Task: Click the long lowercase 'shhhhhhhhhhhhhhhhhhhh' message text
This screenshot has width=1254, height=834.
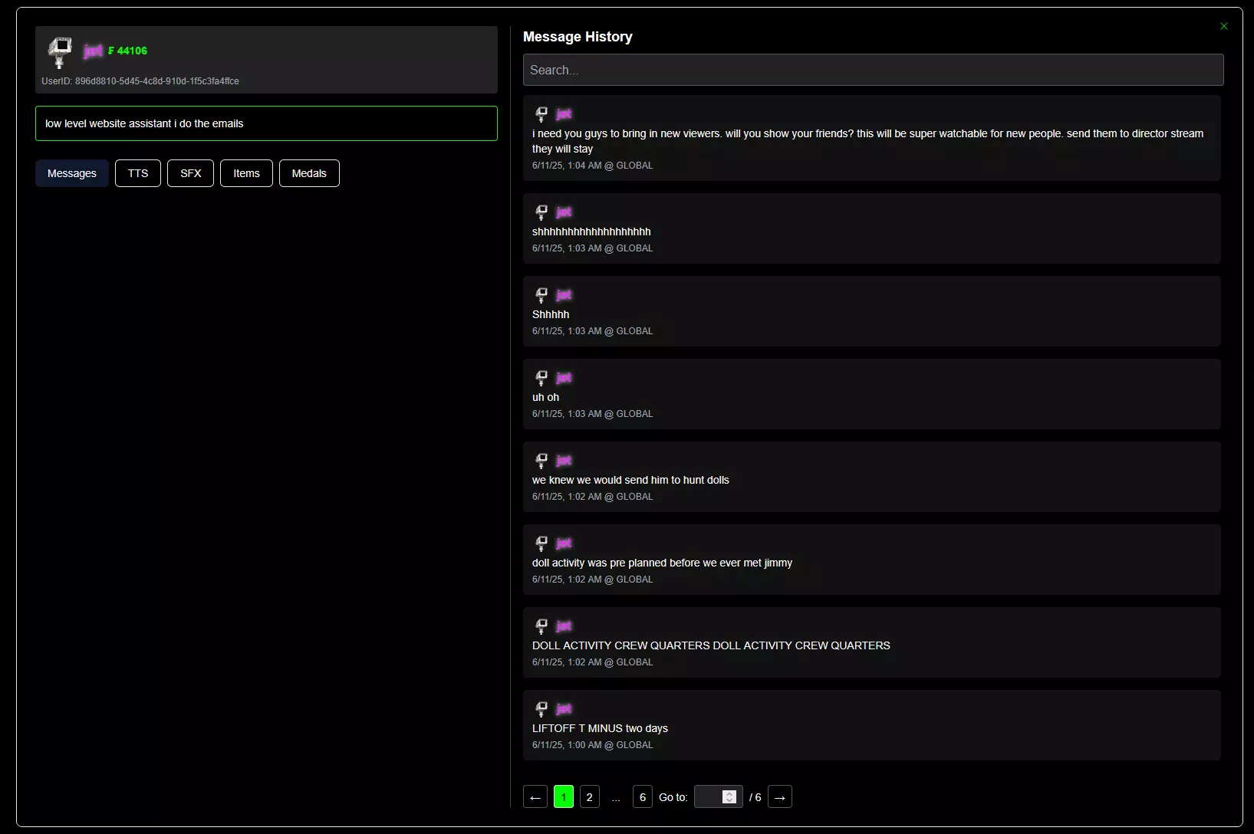Action: click(x=591, y=231)
